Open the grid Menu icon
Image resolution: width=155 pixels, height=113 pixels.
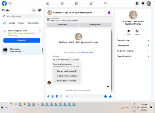click(x=137, y=3)
